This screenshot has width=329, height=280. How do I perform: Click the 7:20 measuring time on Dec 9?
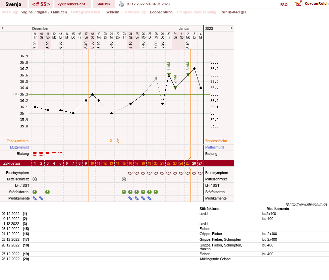[x=35, y=45]
